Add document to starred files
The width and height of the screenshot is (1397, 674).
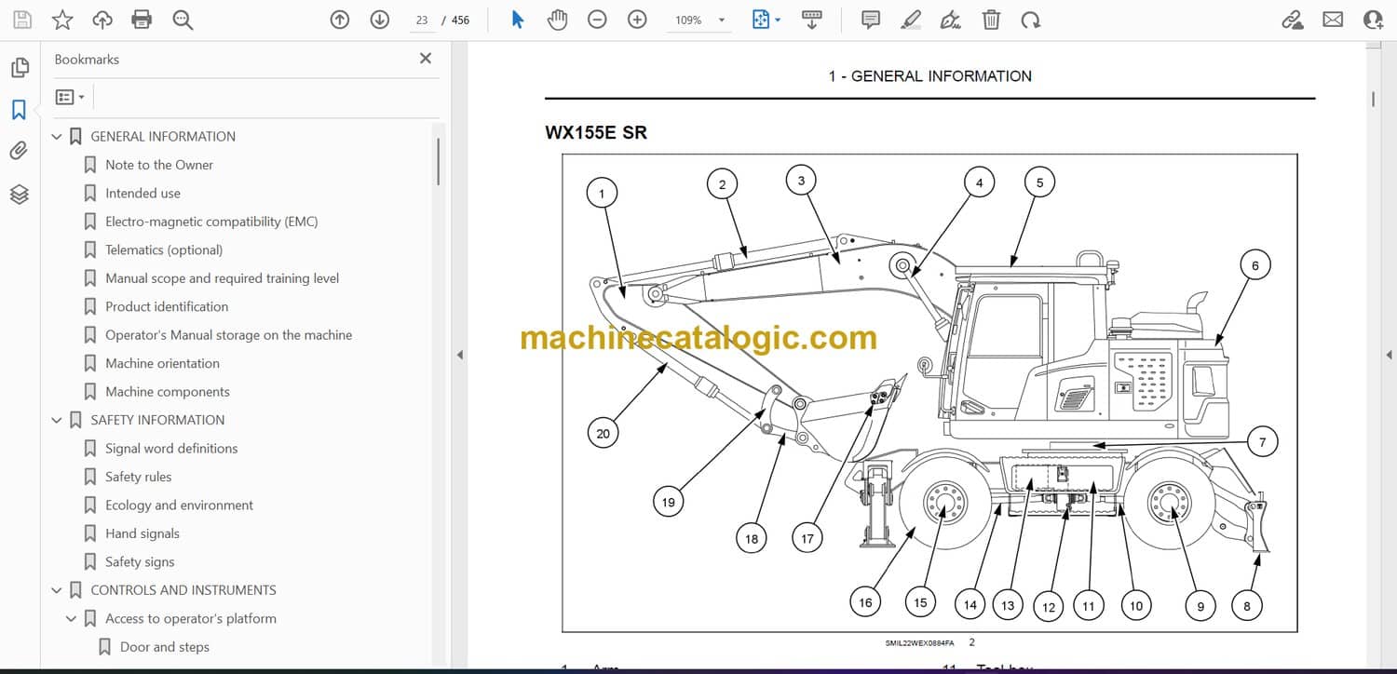(x=62, y=20)
